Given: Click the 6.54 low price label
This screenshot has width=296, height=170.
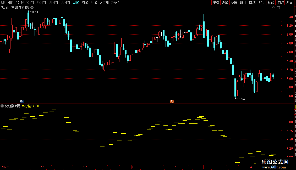Looking at the screenshot, I should (242, 99).
